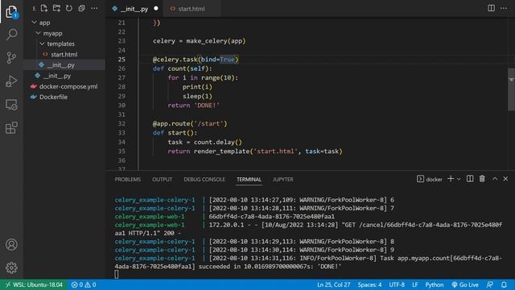The width and height of the screenshot is (515, 290).
Task: Open the Search view
Action: [11, 35]
